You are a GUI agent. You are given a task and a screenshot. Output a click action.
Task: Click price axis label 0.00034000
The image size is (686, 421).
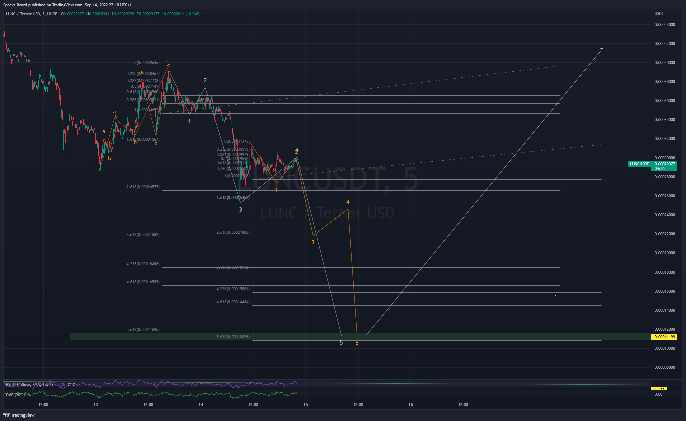[665, 120]
